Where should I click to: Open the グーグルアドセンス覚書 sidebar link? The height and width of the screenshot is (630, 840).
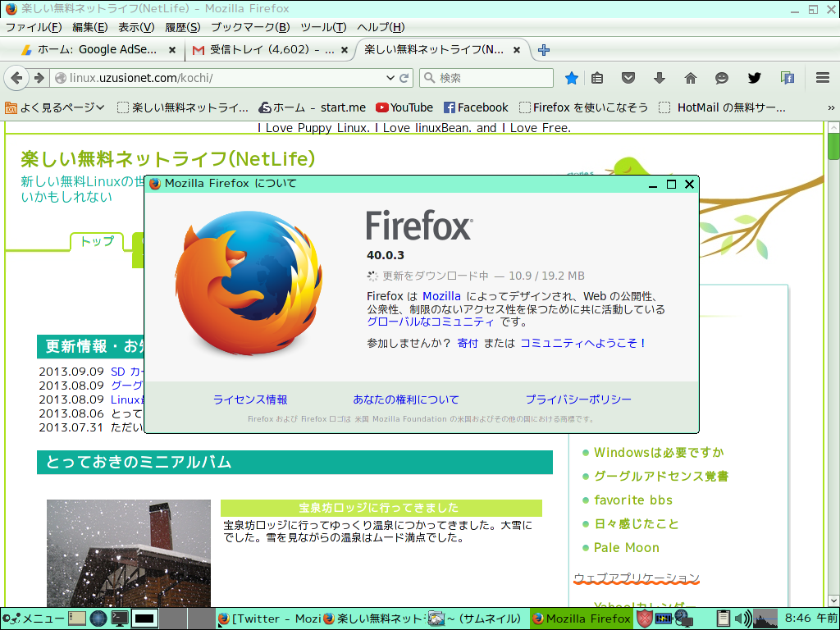[x=661, y=477]
